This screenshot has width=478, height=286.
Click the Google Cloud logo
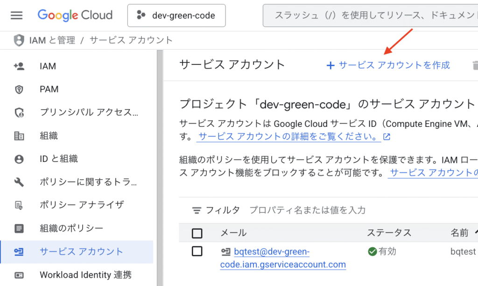(75, 15)
